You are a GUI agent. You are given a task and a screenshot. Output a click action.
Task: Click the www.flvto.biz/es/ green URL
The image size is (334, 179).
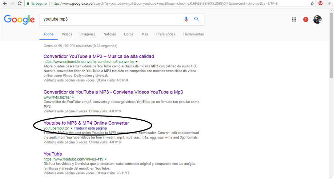tap(57, 97)
